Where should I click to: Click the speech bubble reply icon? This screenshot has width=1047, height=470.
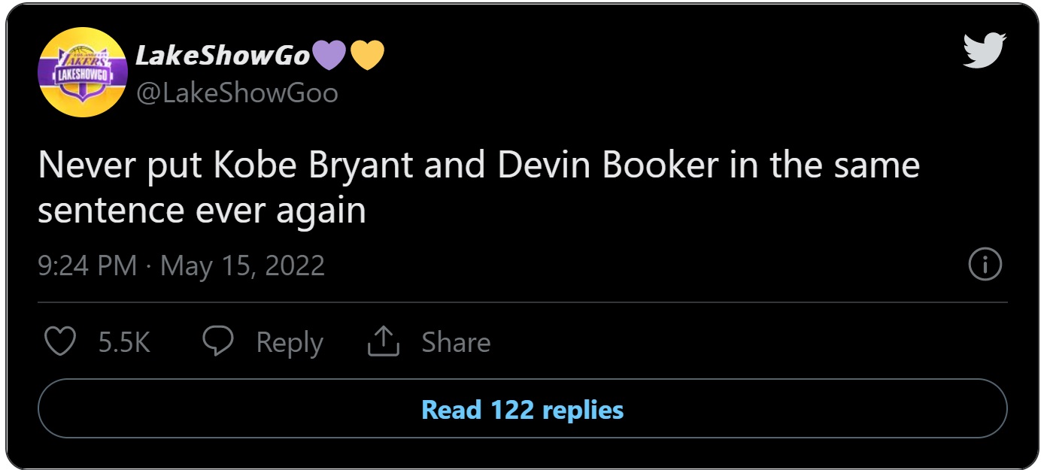[x=218, y=342]
